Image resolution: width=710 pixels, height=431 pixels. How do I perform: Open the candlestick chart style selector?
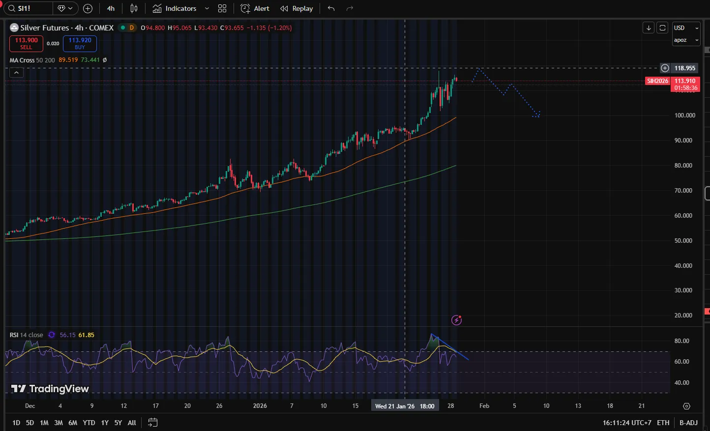click(134, 8)
